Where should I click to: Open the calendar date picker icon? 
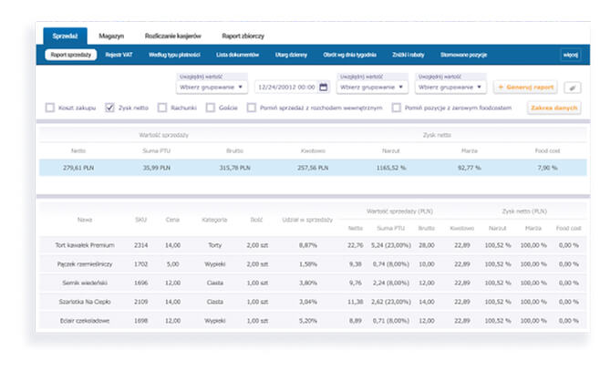click(x=324, y=88)
